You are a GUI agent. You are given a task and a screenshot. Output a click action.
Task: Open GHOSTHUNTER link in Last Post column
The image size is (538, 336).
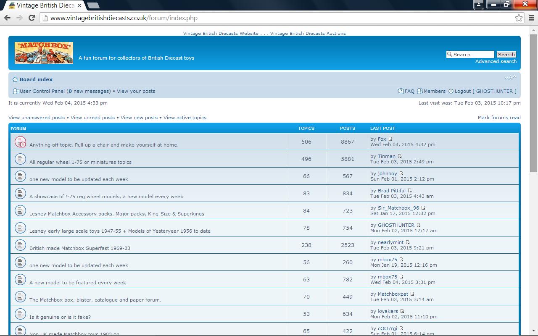point(396,225)
